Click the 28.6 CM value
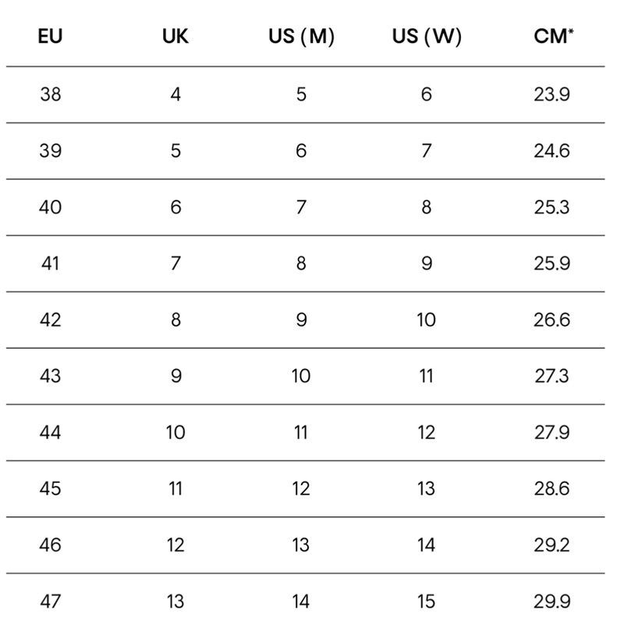The width and height of the screenshot is (624, 624). point(551,489)
